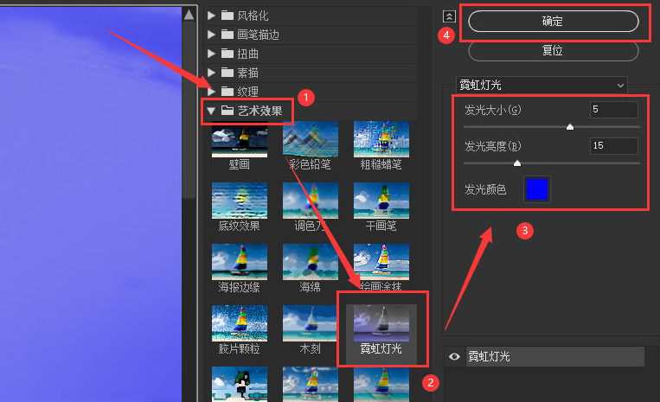Click the 复位 button

[x=553, y=51]
